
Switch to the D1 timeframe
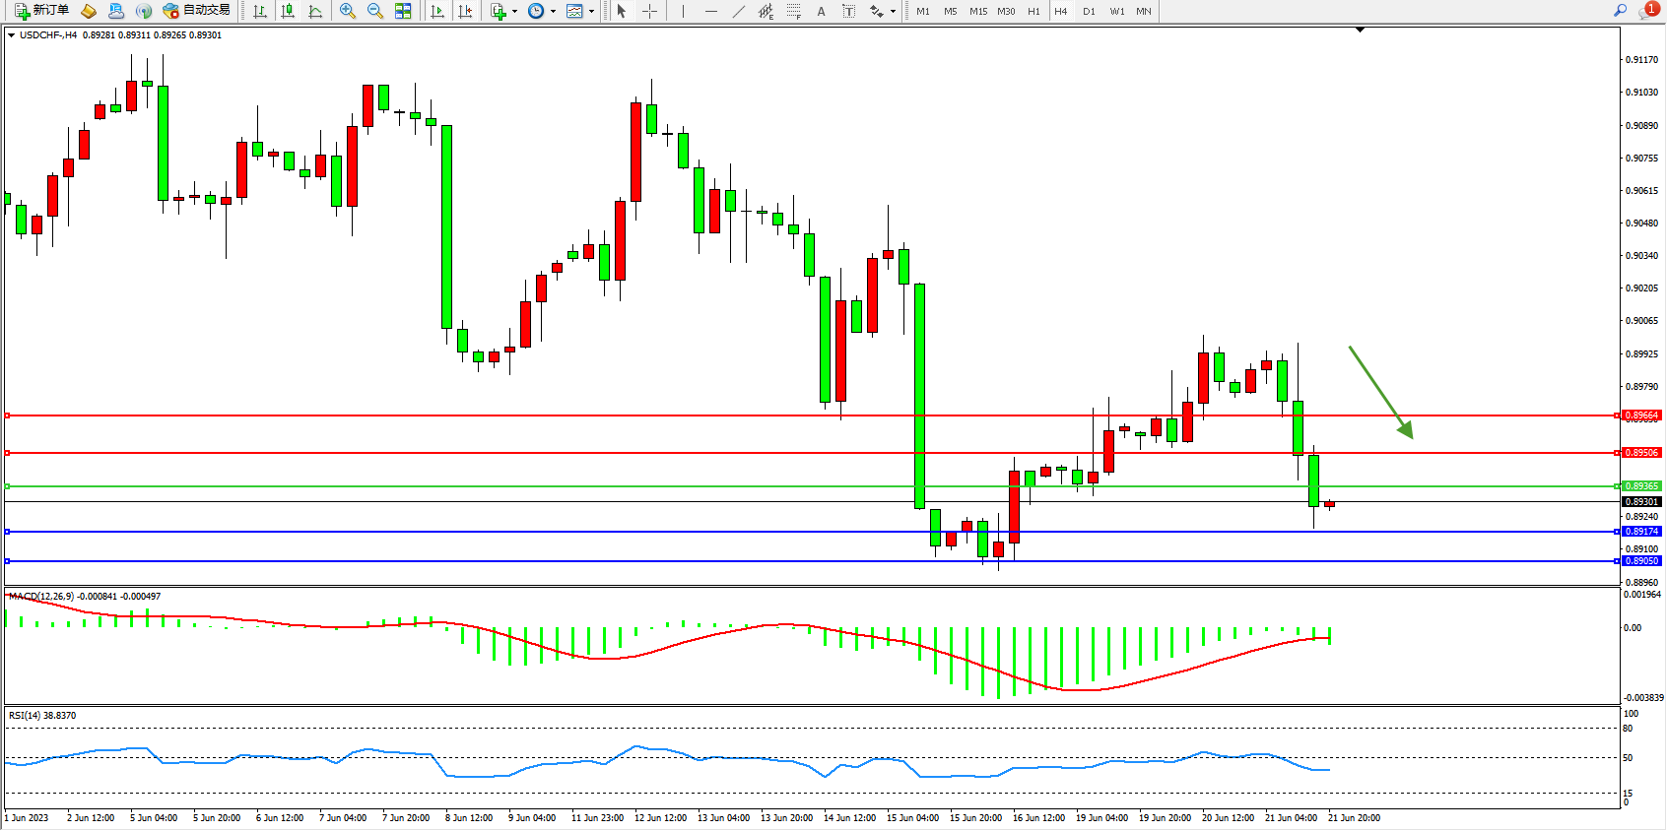pos(1089,11)
